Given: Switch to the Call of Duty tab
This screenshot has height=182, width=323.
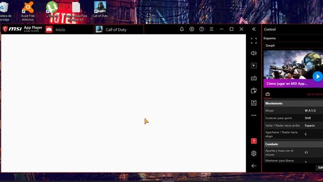Looking at the screenshot, I should pyautogui.click(x=119, y=29).
